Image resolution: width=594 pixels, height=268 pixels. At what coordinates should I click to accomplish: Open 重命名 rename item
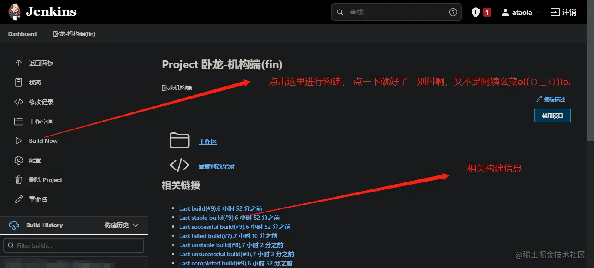[x=38, y=199]
